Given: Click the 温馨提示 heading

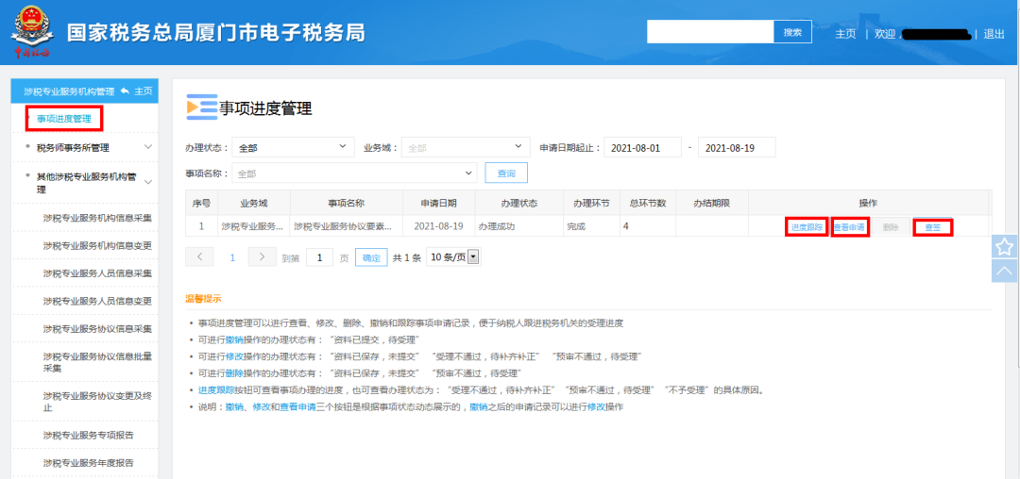Looking at the screenshot, I should [204, 299].
